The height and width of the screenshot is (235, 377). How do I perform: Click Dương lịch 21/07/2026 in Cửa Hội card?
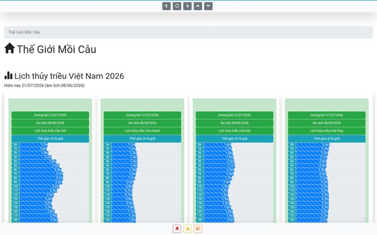pyautogui.click(x=235, y=115)
